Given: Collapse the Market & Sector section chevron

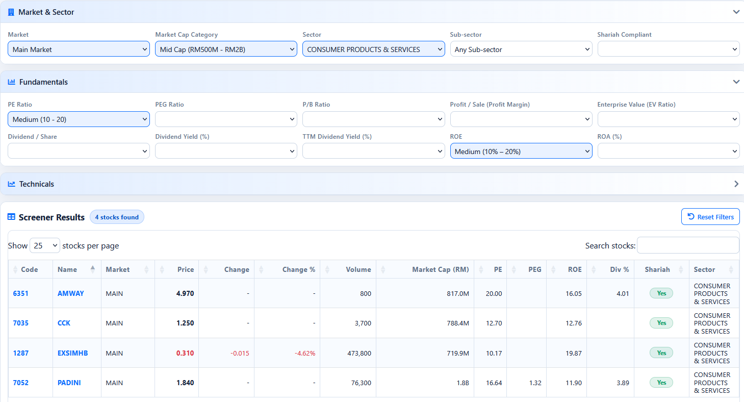Looking at the screenshot, I should click(x=736, y=11).
